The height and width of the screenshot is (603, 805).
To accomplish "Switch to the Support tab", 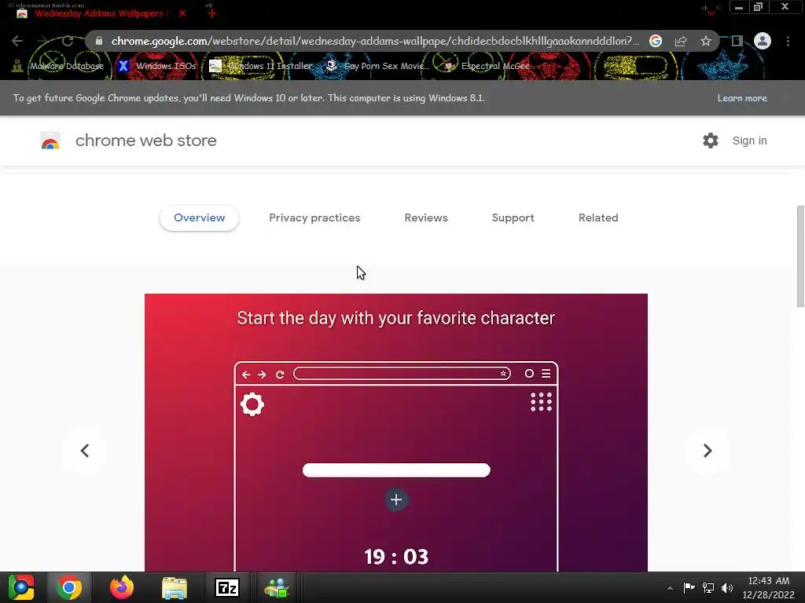I will [513, 218].
